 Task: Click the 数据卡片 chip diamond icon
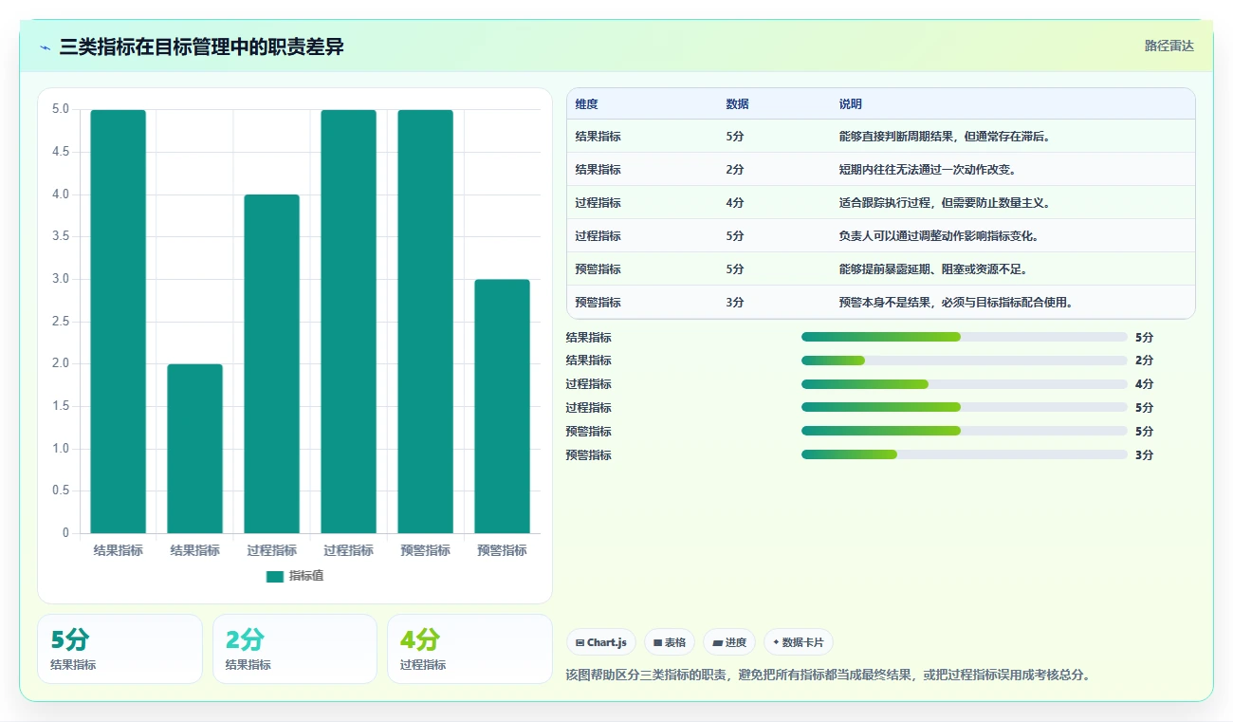[776, 642]
